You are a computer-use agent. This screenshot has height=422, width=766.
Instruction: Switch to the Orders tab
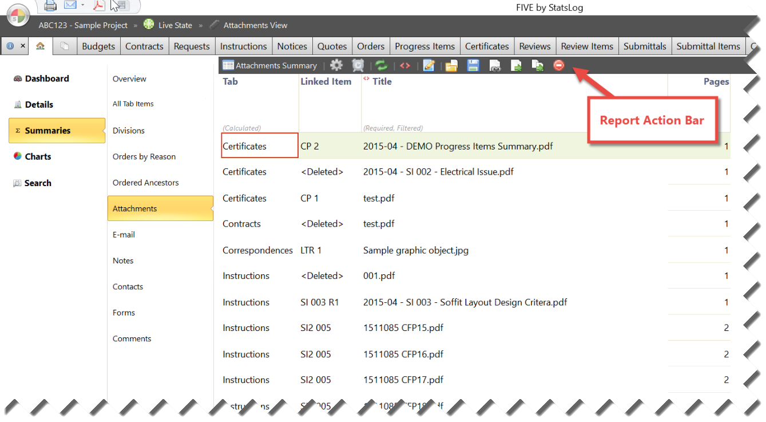(x=371, y=46)
